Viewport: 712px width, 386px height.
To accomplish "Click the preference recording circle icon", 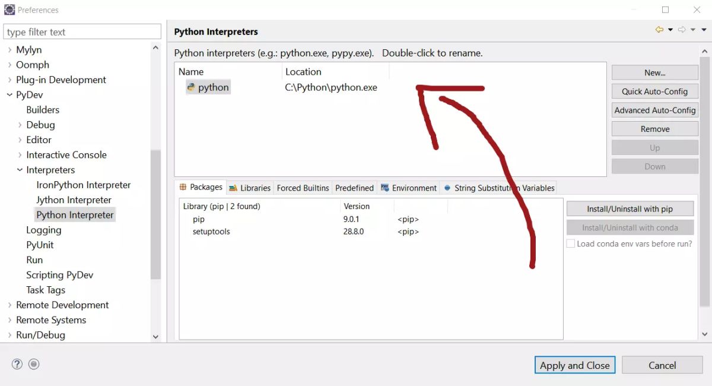I will (x=34, y=364).
